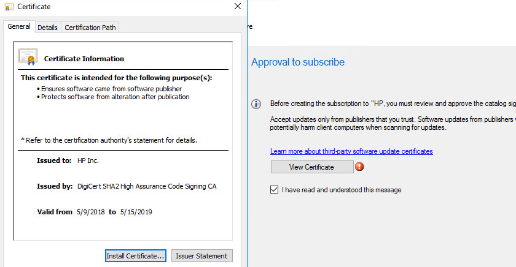Click 'Protects software from alteration after publication' line
The width and height of the screenshot is (516, 267).
coord(115,97)
